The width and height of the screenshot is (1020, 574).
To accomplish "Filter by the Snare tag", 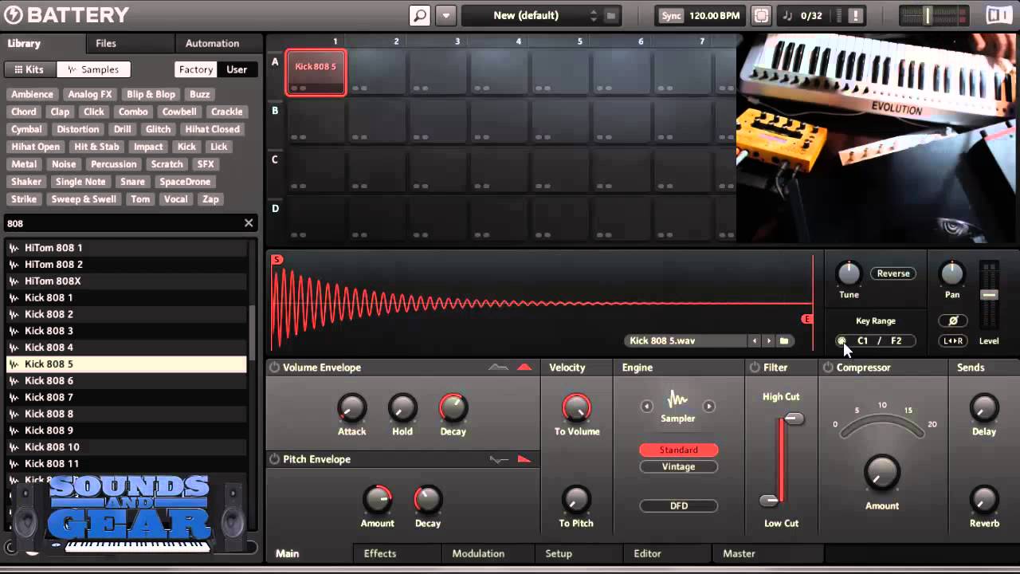I will pyautogui.click(x=132, y=182).
